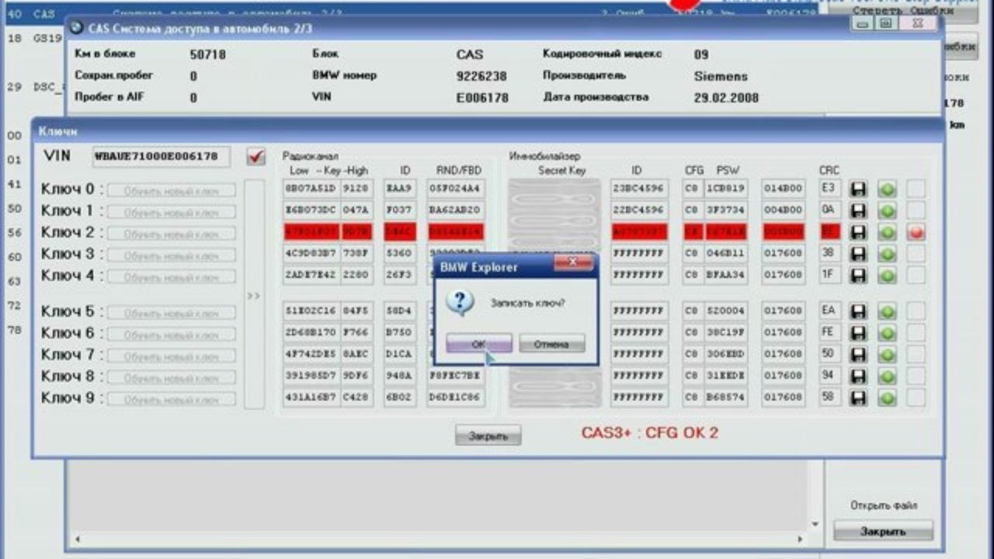The width and height of the screenshot is (994, 559).
Task: Click Стереть Ошибки button at top right
Action: pyautogui.click(x=902, y=11)
